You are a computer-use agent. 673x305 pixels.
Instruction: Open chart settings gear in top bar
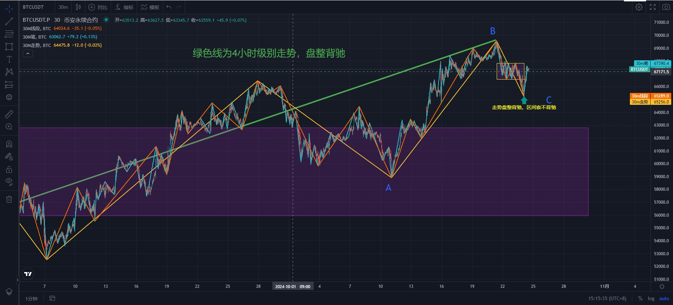click(x=639, y=7)
